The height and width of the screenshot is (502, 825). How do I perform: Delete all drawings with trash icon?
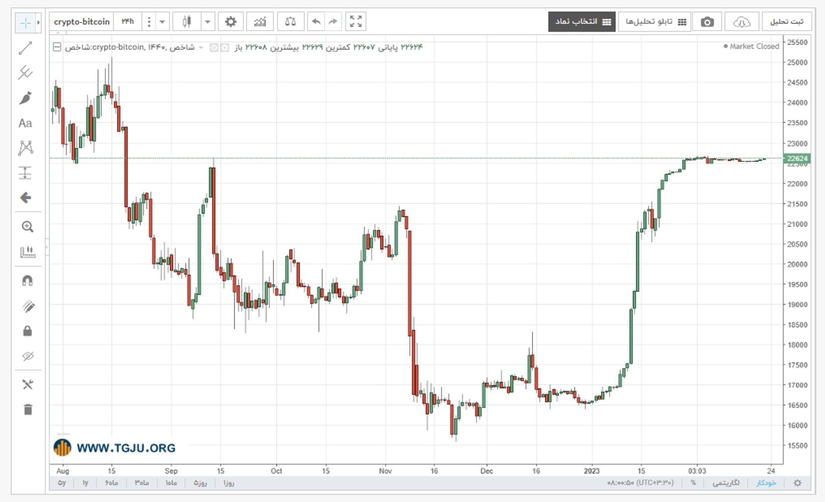(x=28, y=410)
